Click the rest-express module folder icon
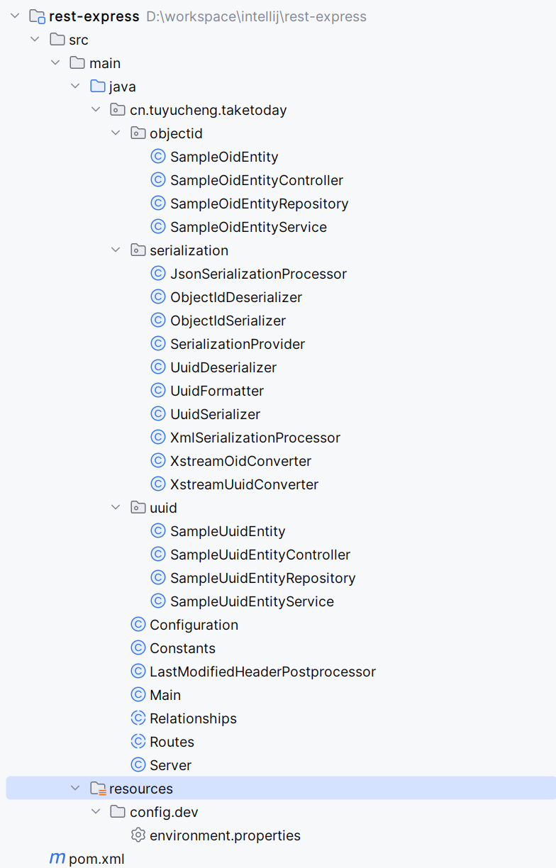The width and height of the screenshot is (556, 868). (x=37, y=16)
